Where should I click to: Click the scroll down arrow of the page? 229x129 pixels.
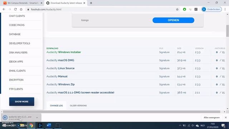click(228, 109)
